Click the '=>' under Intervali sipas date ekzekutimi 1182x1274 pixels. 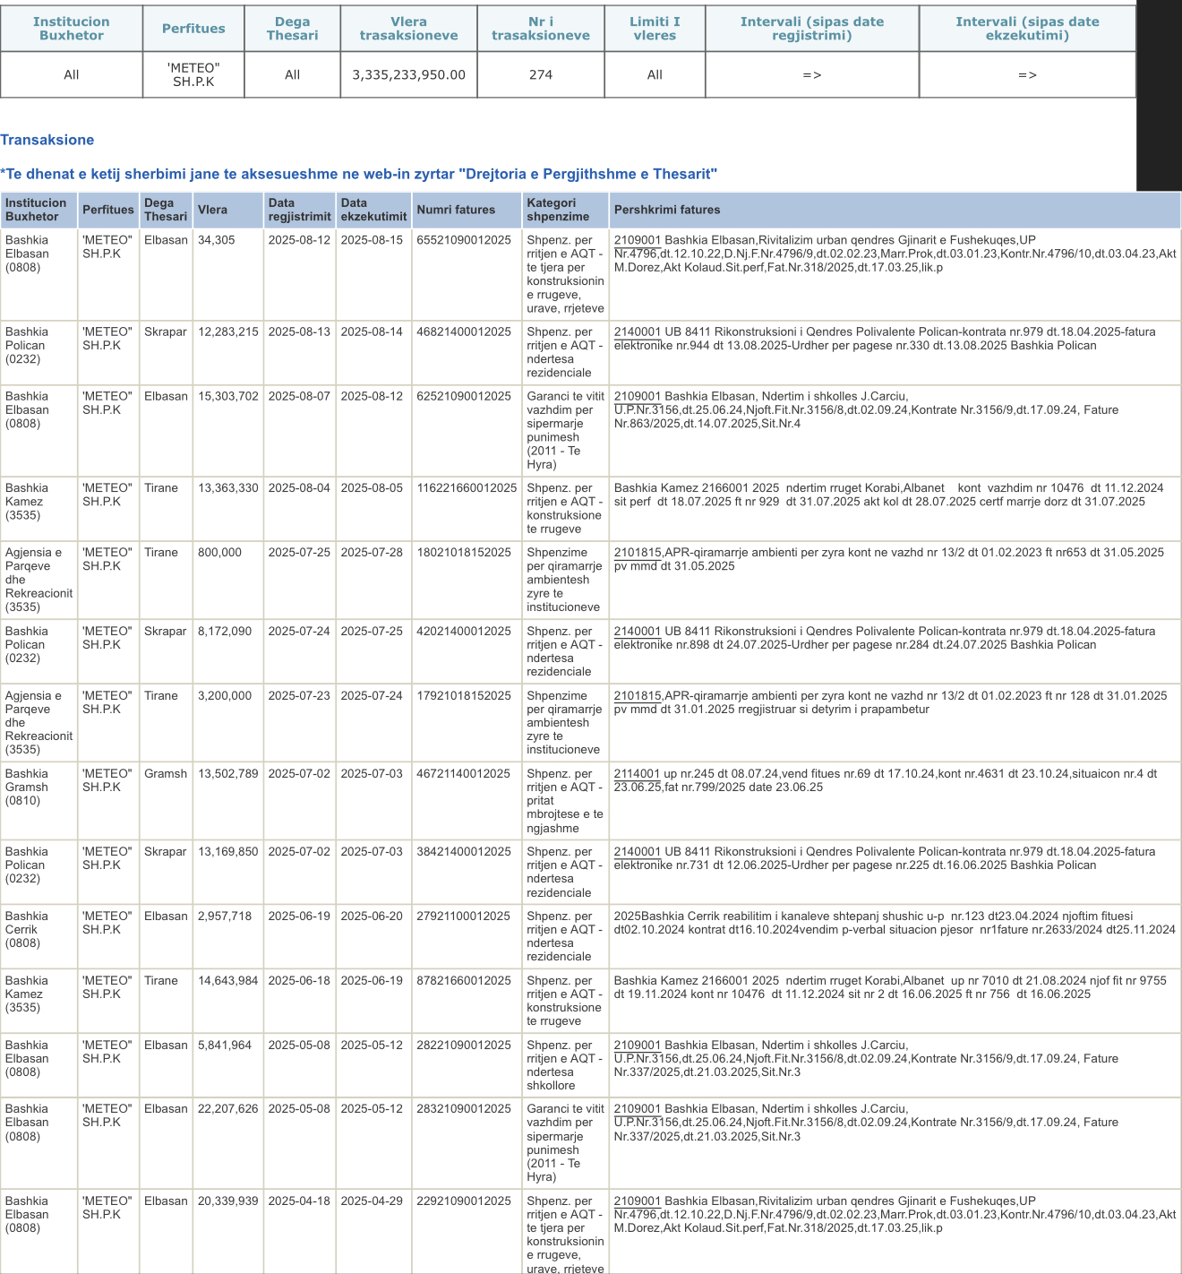(1027, 75)
